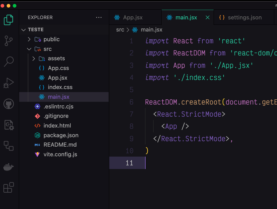Switch to the settings.json tab

(x=245, y=18)
